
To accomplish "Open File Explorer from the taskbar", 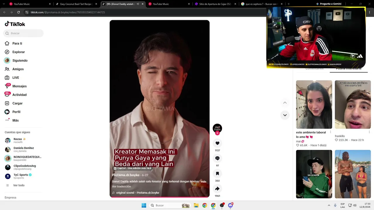I will tap(196, 205).
